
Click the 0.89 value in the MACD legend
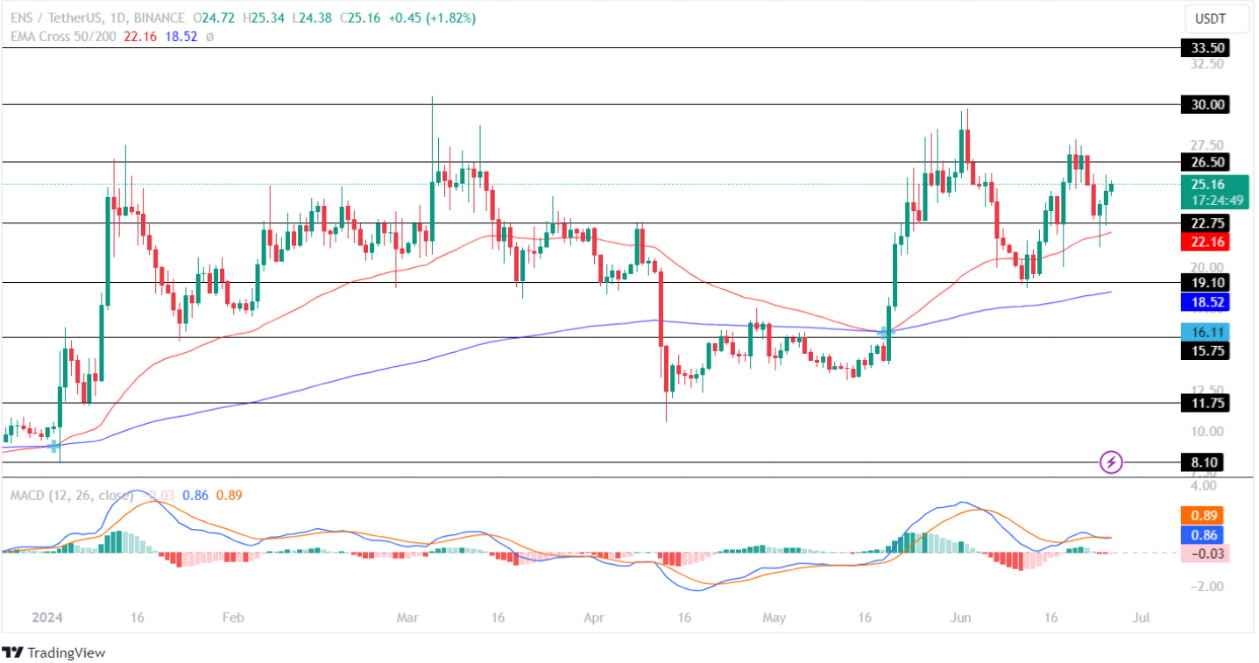tap(229, 495)
